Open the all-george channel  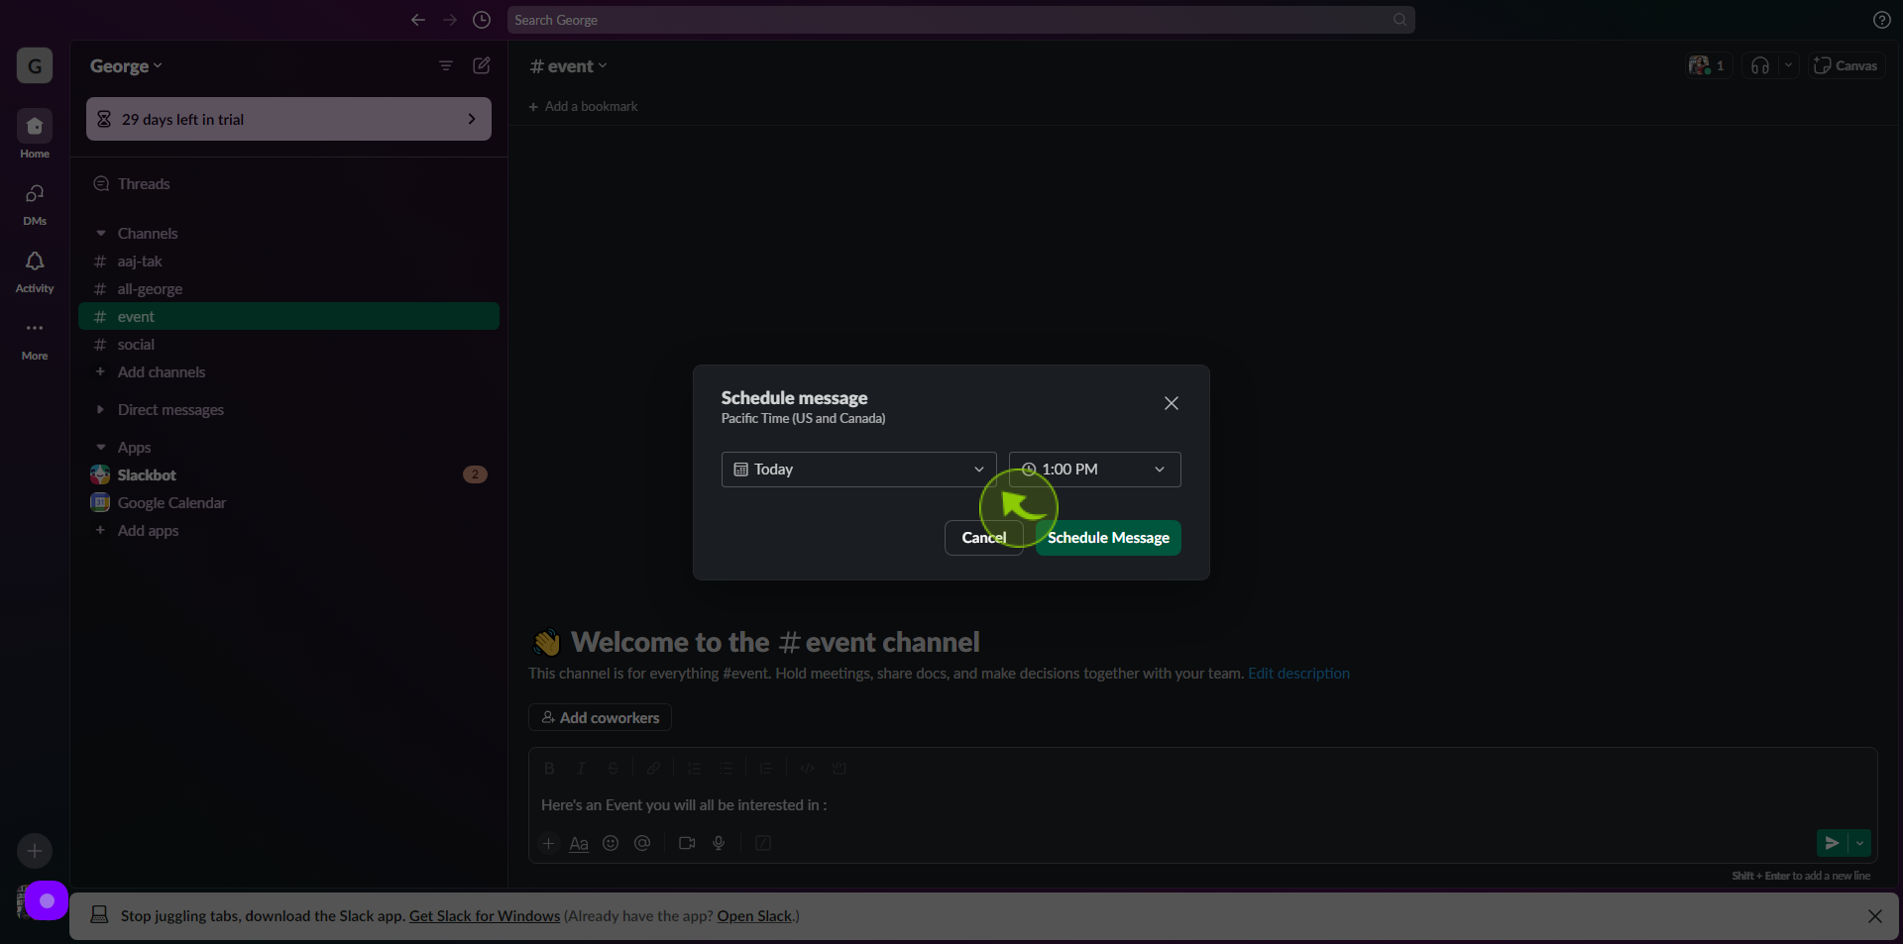pyautogui.click(x=288, y=289)
